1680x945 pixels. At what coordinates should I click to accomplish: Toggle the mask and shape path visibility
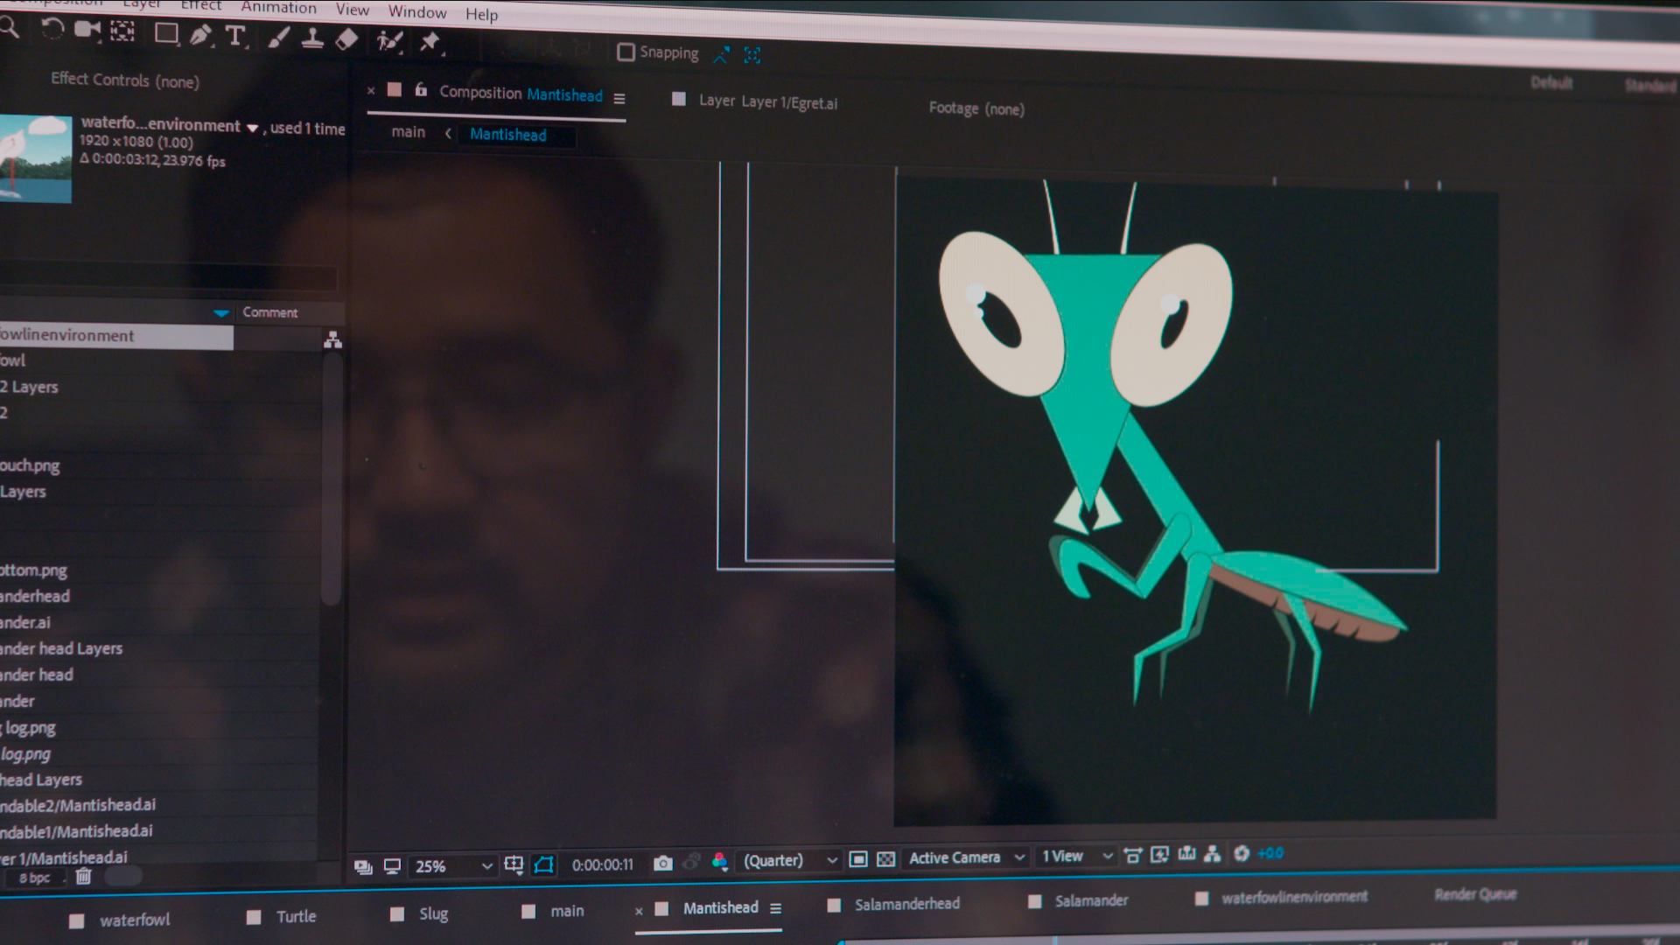[x=543, y=865]
